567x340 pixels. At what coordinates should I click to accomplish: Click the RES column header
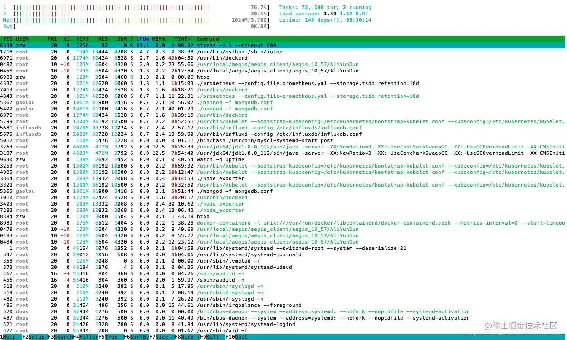pyautogui.click(x=103, y=39)
